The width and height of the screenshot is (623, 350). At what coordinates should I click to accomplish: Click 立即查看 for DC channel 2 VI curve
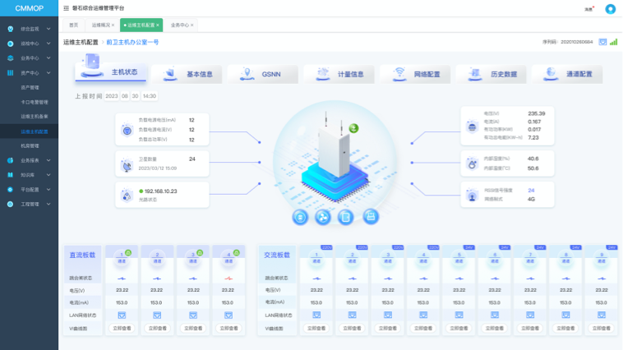click(x=158, y=328)
